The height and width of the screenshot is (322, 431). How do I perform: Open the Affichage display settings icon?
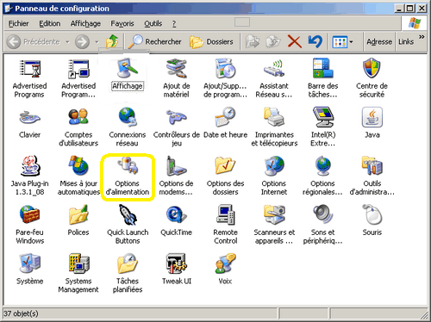(x=128, y=69)
